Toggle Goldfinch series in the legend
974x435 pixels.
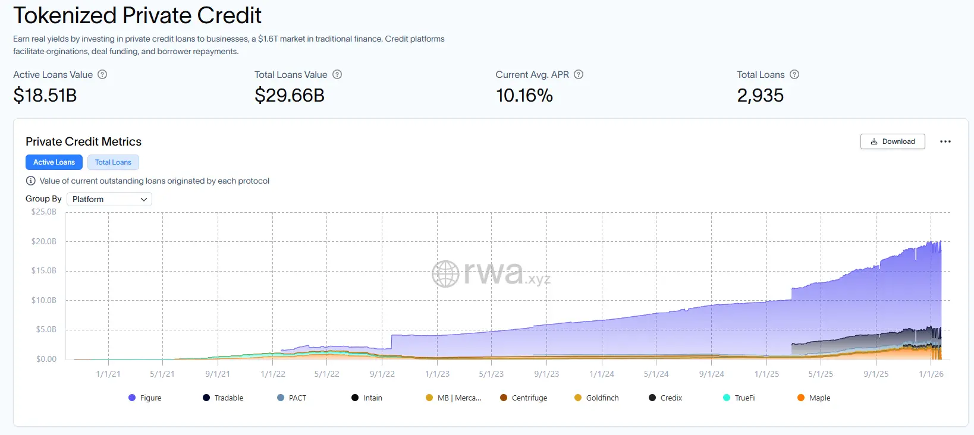click(x=597, y=398)
